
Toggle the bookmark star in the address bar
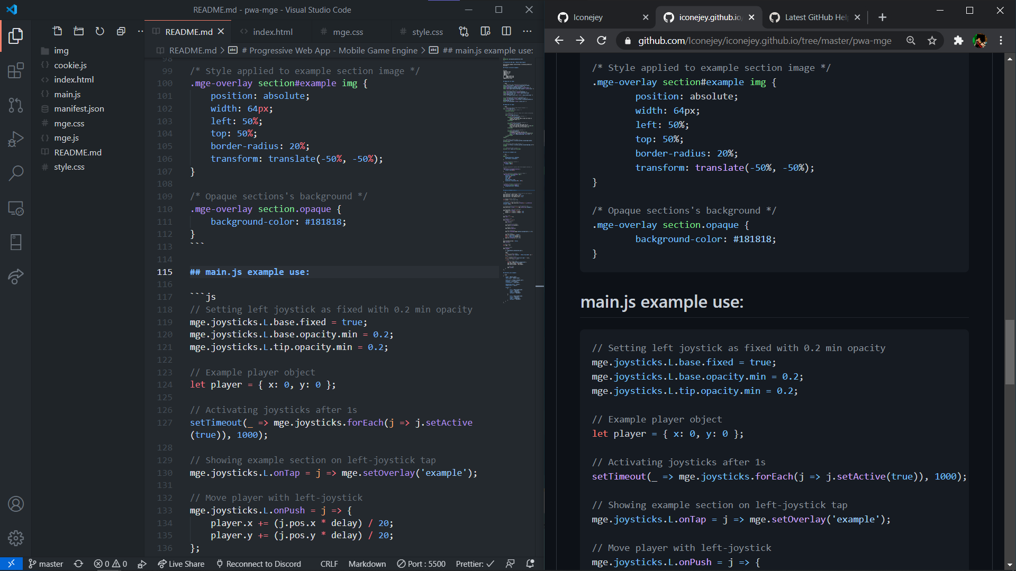pyautogui.click(x=932, y=40)
